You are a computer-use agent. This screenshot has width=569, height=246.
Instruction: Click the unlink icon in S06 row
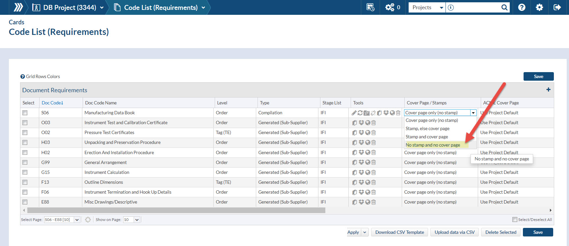click(373, 113)
